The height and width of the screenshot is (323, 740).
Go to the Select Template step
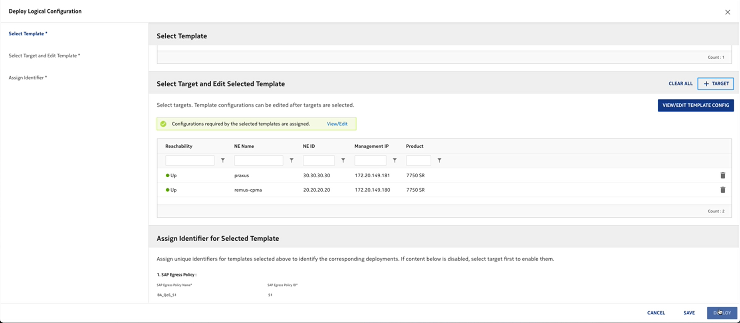28,34
